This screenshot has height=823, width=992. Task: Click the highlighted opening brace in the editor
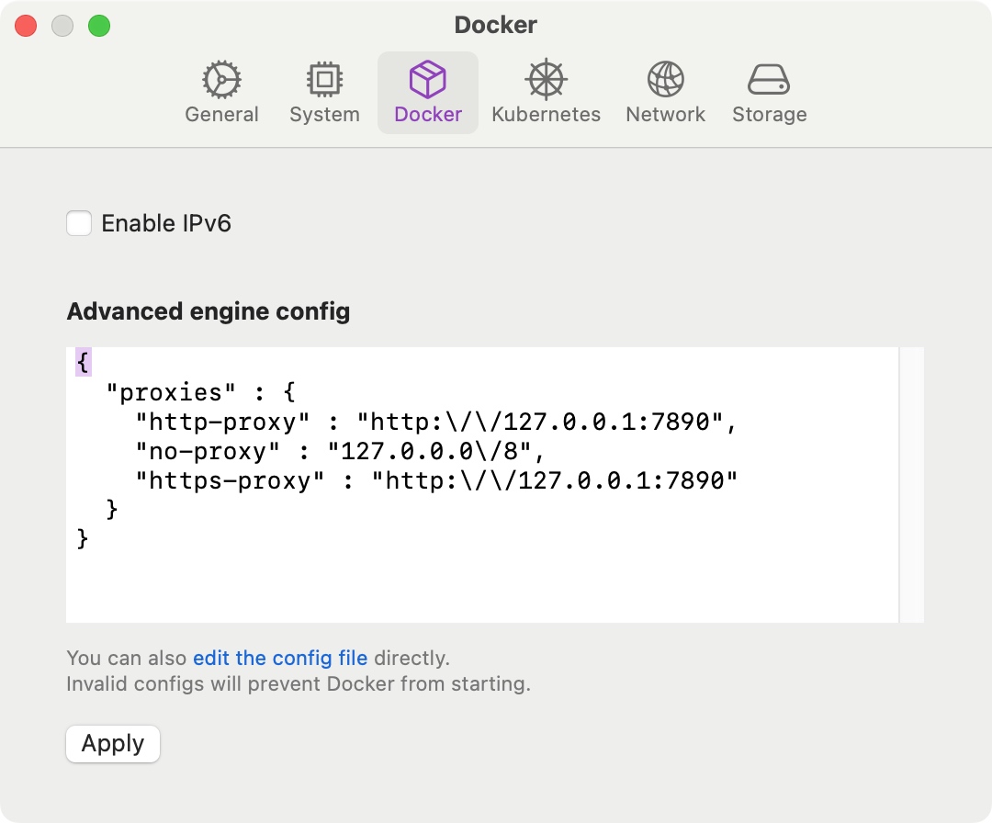(x=81, y=362)
